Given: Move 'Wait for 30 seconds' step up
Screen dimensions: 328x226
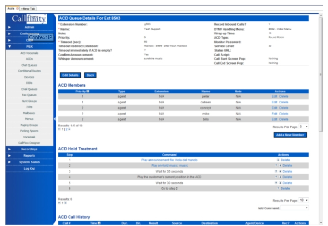Looking at the screenshot, I should pos(276,183).
